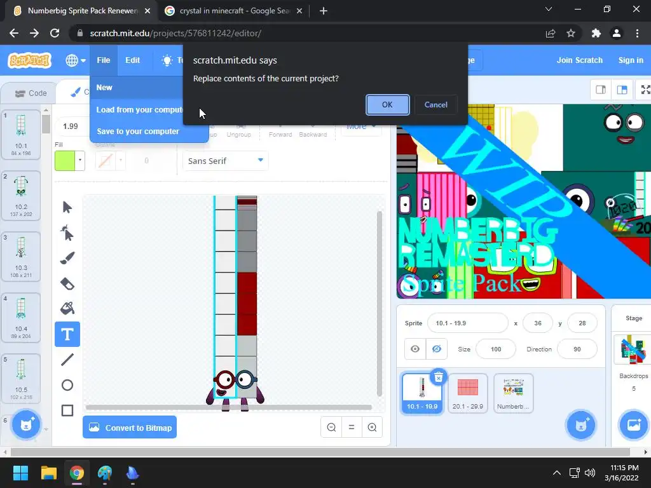Viewport: 651px width, 488px height.
Task: Click the canvas vertical scrollbar
Action: click(x=379, y=303)
